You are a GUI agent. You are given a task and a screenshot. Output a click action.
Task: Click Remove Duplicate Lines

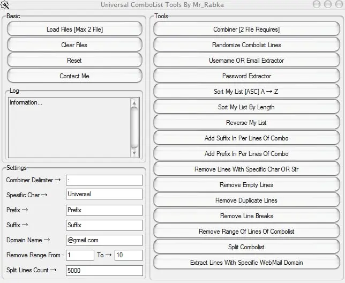246,200
